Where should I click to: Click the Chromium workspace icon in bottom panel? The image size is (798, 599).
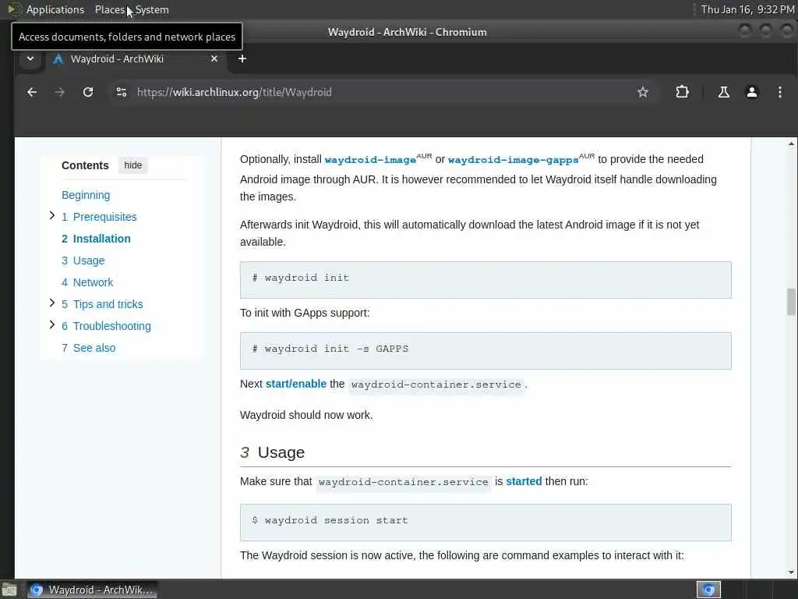[708, 590]
